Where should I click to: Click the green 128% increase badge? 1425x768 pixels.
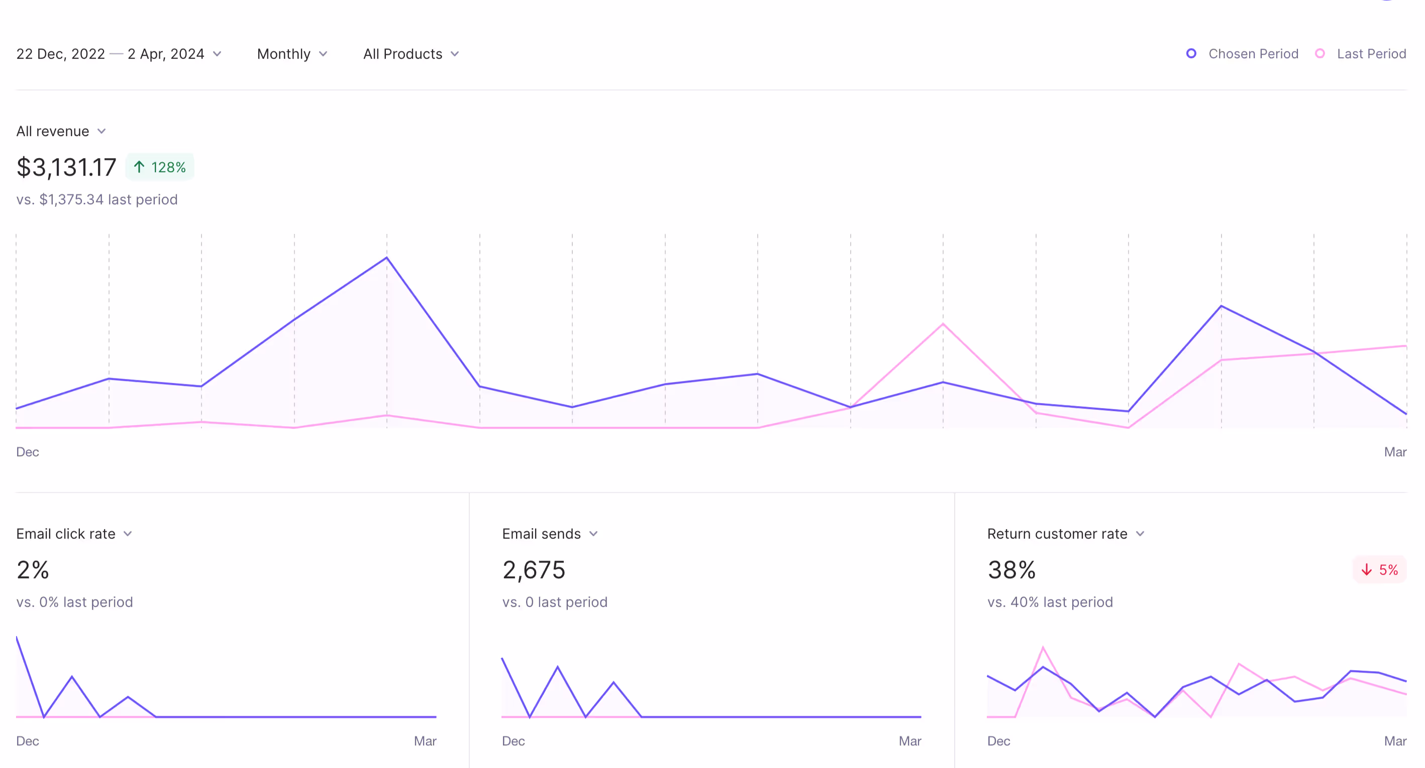[x=160, y=167]
